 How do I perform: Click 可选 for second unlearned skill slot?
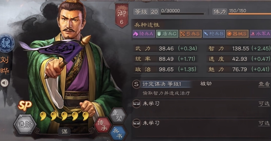(x=264, y=123)
